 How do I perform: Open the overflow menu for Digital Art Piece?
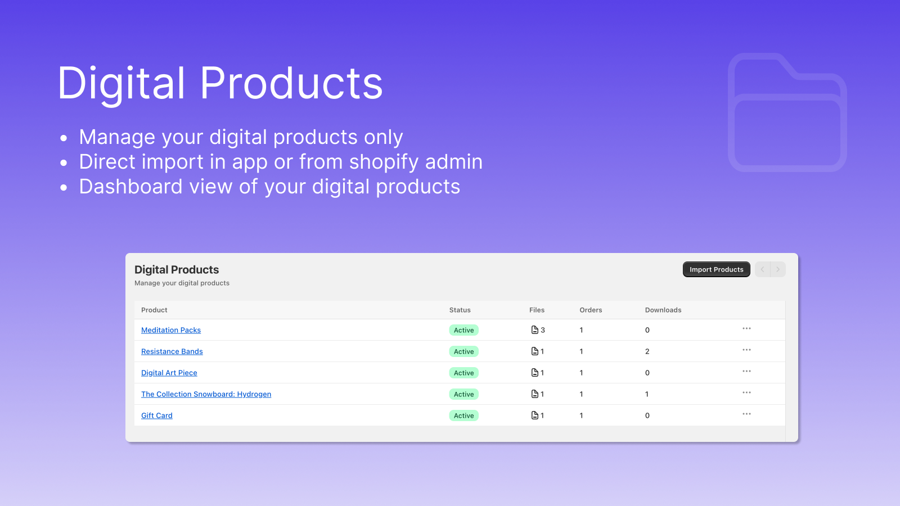pyautogui.click(x=746, y=371)
